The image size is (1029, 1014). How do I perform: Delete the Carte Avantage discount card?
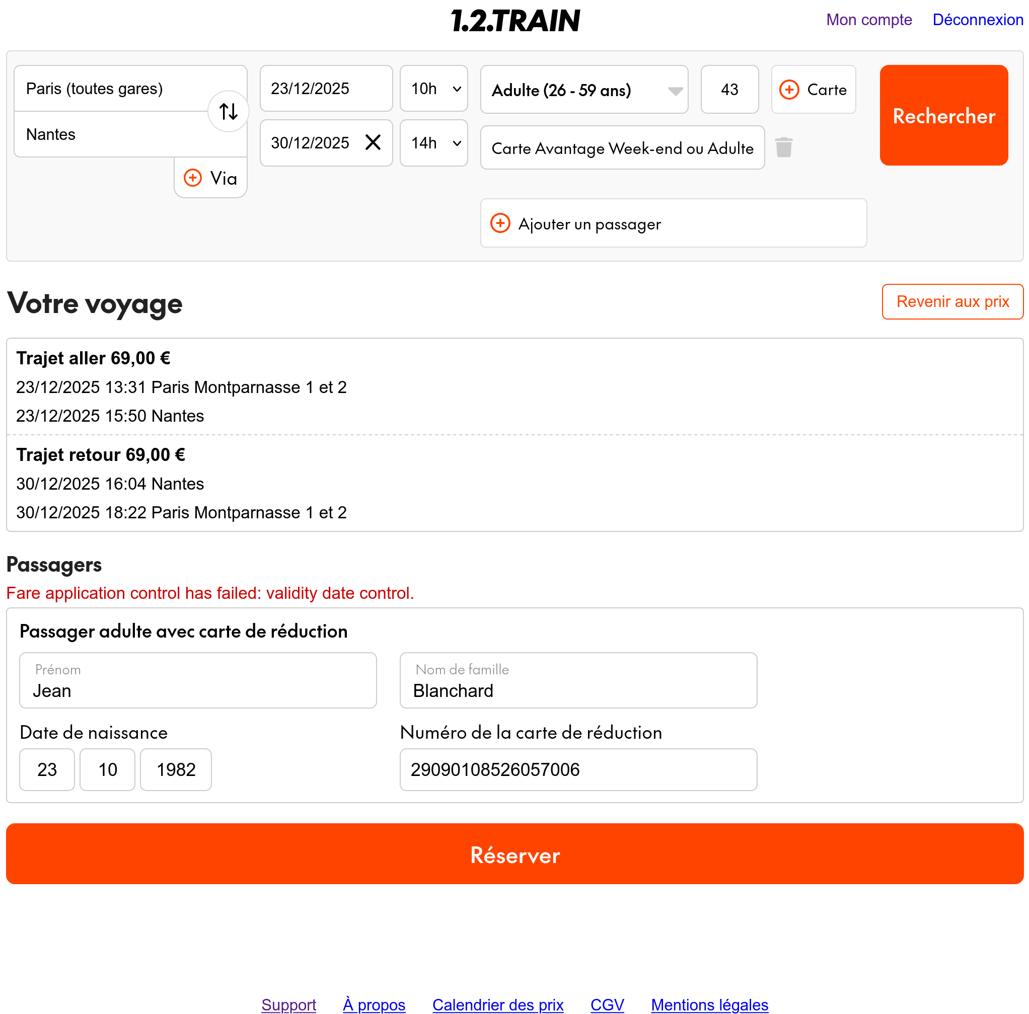click(x=783, y=147)
